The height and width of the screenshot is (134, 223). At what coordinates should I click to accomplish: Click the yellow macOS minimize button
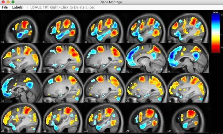point(8,2)
